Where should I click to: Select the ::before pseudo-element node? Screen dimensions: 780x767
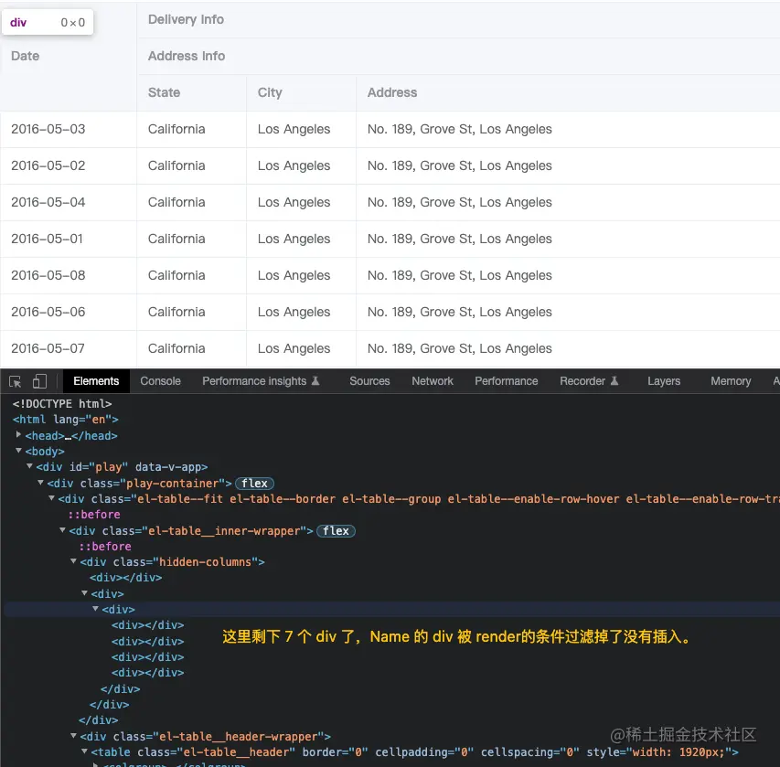pos(94,514)
